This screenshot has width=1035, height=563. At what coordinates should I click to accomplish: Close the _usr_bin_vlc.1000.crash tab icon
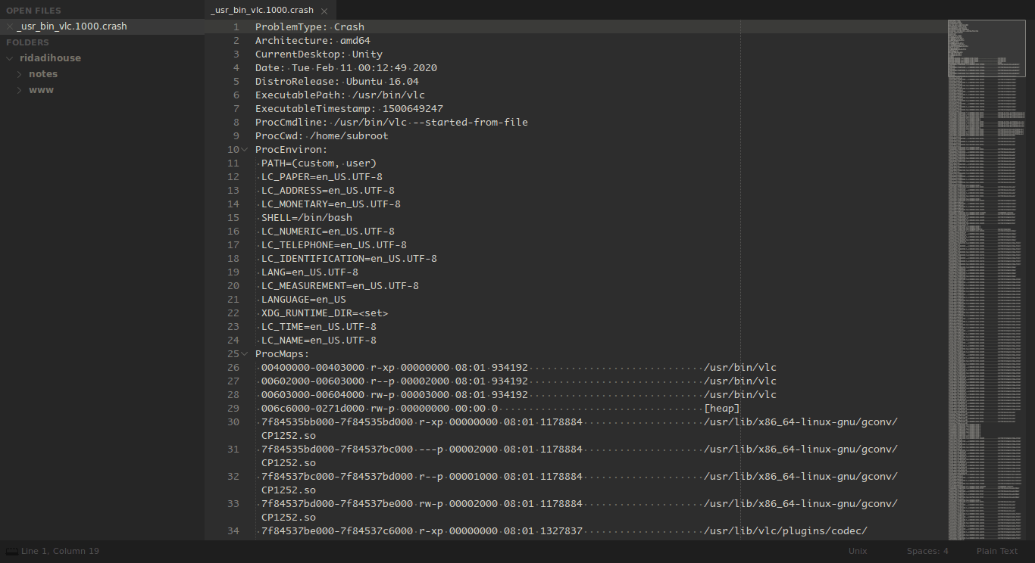324,10
